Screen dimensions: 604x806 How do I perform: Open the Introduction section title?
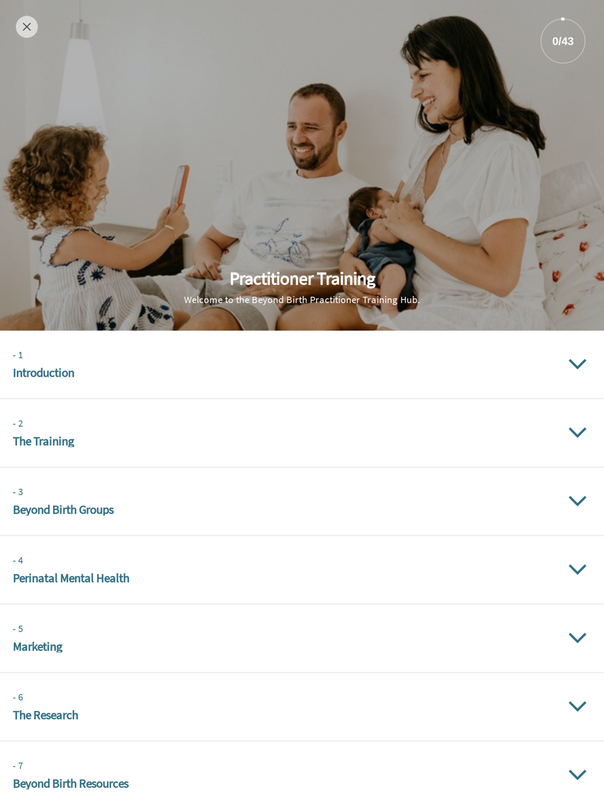(43, 372)
